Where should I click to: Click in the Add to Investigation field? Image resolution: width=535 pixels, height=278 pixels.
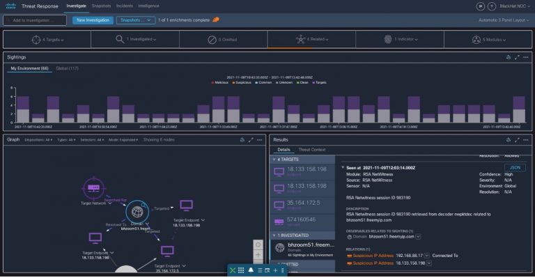click(35, 20)
